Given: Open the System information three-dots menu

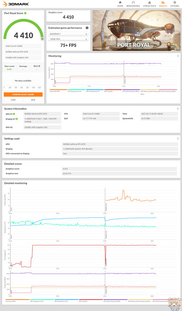Looking at the screenshot, I should click(x=178, y=109).
